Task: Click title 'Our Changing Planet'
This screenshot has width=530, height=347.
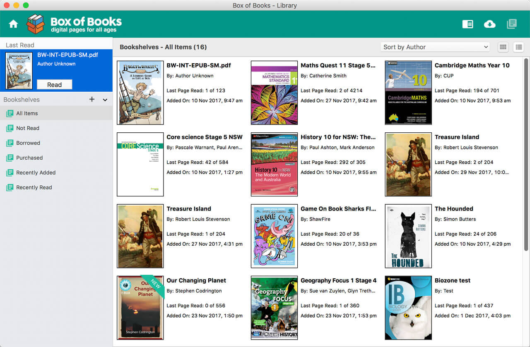Action: pyautogui.click(x=196, y=280)
